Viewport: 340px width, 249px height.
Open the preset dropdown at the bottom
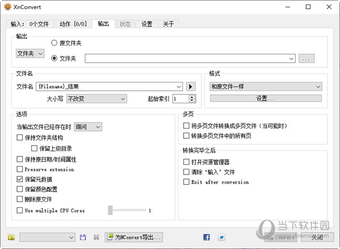coord(47,237)
